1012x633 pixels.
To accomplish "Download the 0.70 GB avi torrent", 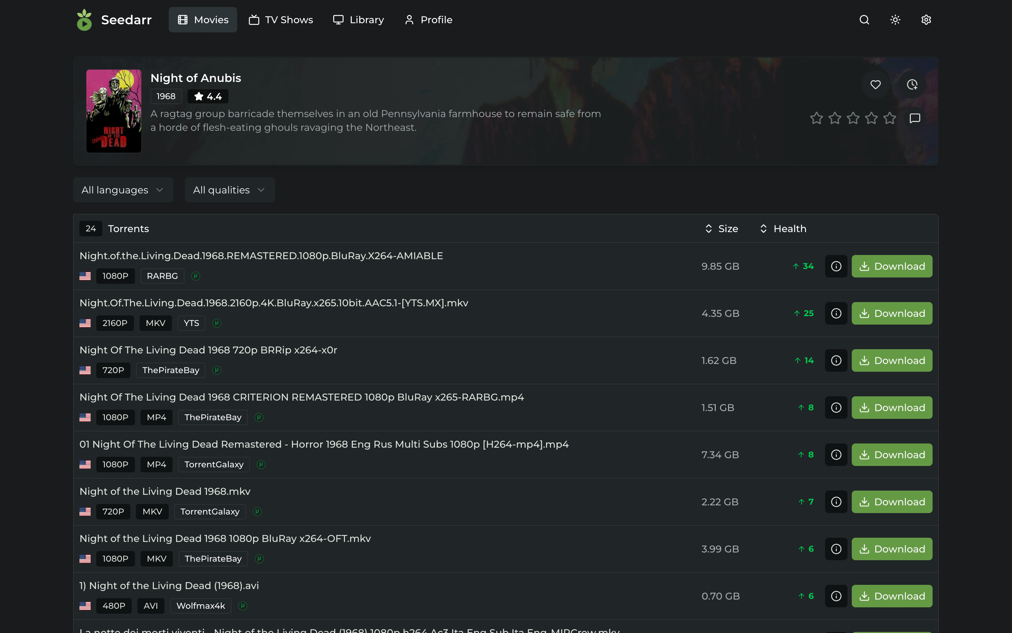I will pyautogui.click(x=892, y=596).
